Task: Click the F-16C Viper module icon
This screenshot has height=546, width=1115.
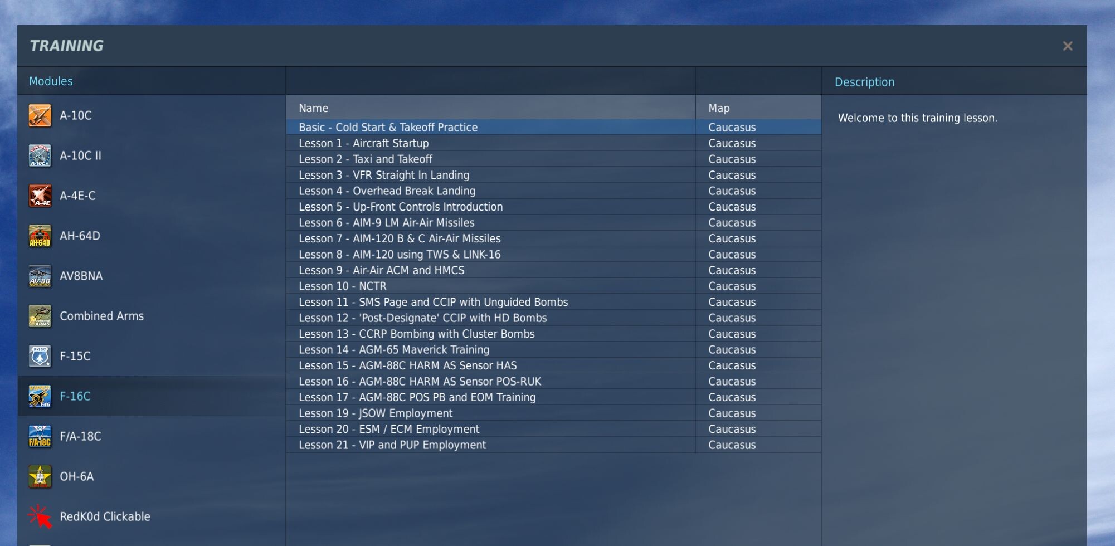Action: tap(40, 396)
